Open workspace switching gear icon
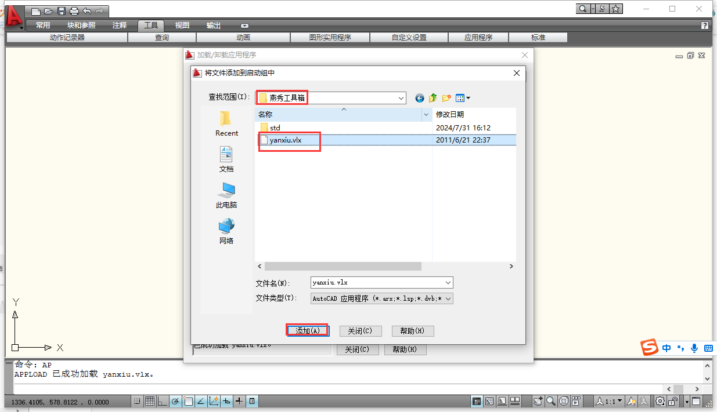The height and width of the screenshot is (412, 717). pyautogui.click(x=660, y=401)
